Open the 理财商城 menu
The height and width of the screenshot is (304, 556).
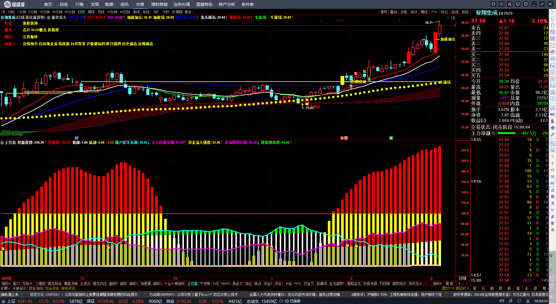point(159,4)
